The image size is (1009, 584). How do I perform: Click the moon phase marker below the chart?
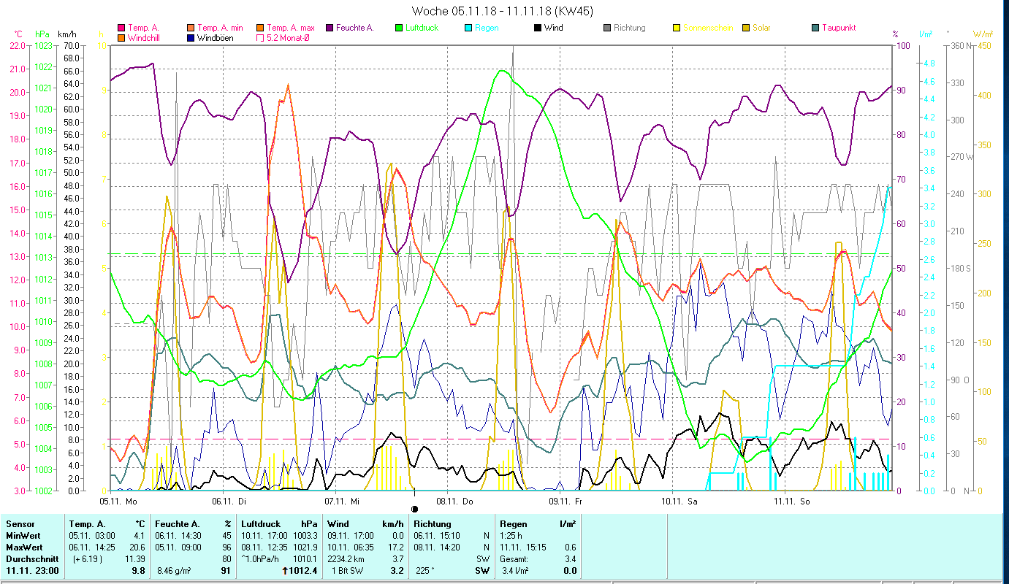(415, 509)
